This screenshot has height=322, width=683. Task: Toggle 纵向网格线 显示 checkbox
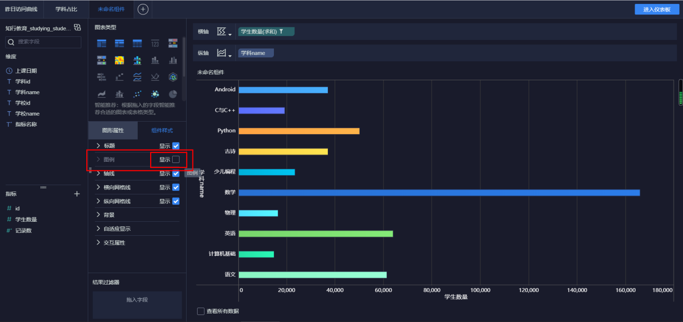176,201
